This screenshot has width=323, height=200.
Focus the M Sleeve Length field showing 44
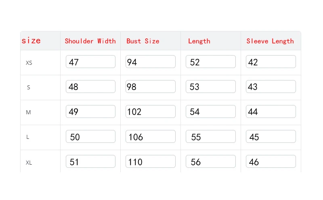pos(271,111)
